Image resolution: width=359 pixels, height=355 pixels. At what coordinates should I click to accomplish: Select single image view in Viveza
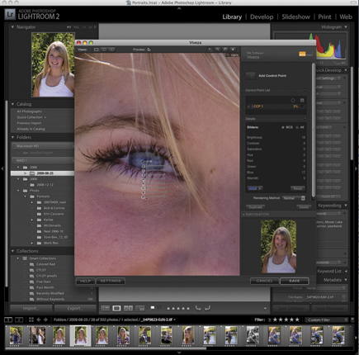pyautogui.click(x=97, y=50)
